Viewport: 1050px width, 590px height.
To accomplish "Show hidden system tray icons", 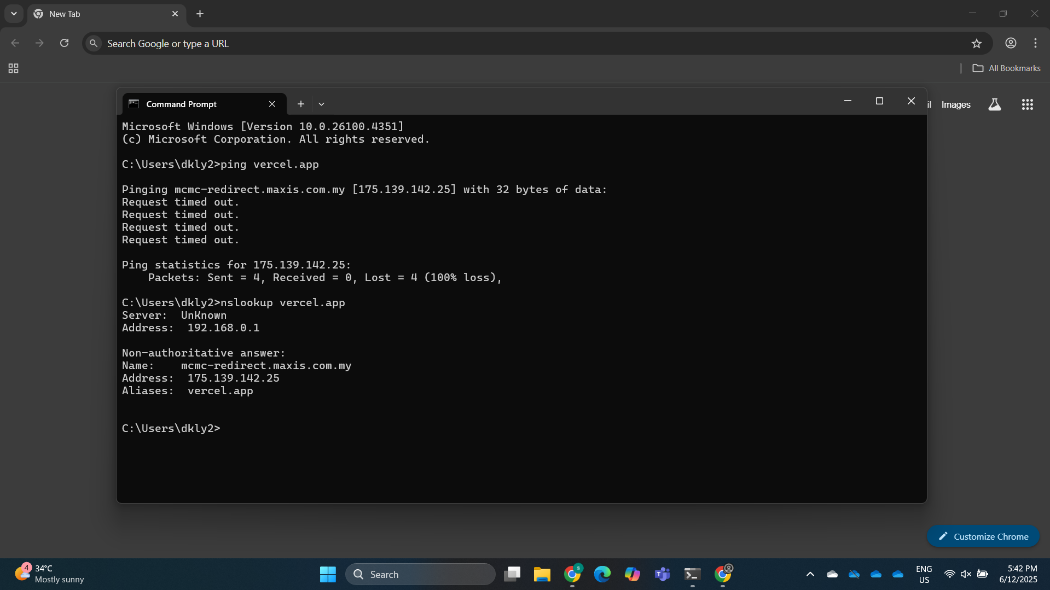I will 810,574.
